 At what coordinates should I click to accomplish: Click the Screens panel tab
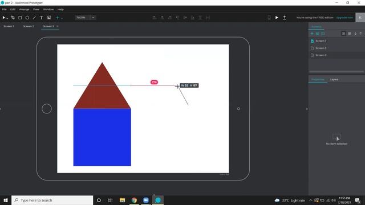click(316, 27)
